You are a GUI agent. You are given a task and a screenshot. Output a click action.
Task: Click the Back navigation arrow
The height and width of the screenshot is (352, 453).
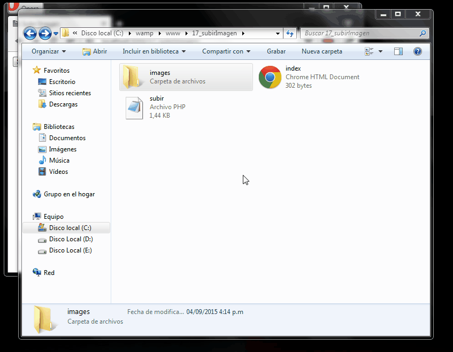pyautogui.click(x=30, y=33)
